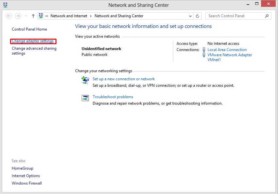Click the search magnifier icon
Image resolution: width=278 pixels, height=194 pixels.
[267, 16]
